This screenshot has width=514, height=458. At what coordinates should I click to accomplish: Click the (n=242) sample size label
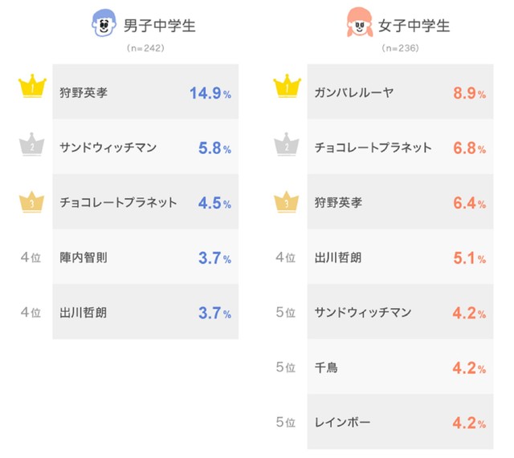pyautogui.click(x=144, y=49)
